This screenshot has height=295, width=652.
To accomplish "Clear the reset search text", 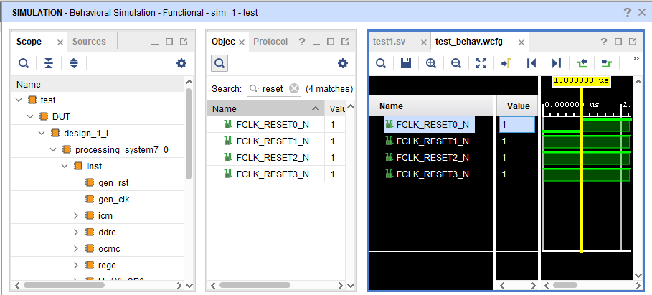I will coord(294,88).
